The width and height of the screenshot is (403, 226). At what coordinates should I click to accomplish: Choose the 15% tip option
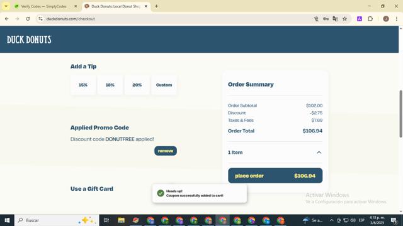(x=83, y=85)
